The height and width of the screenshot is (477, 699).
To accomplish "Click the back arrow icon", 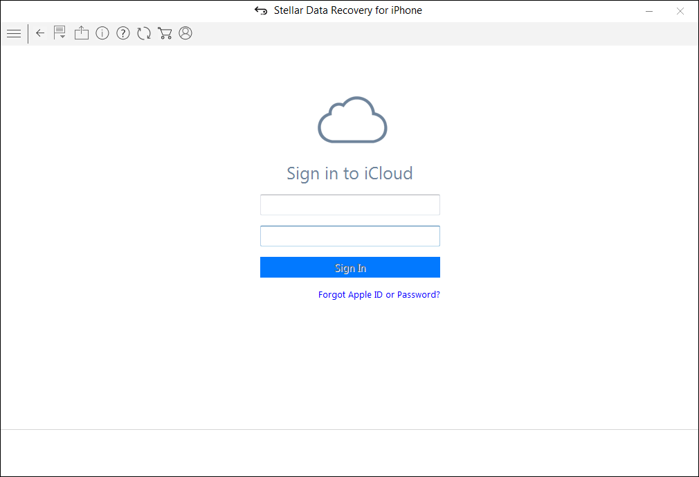I will tap(40, 33).
